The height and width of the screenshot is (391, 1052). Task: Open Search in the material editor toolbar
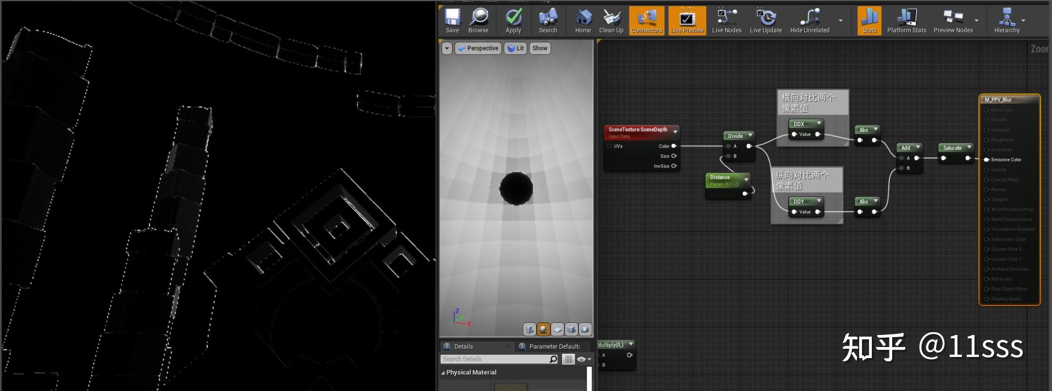[x=548, y=21]
